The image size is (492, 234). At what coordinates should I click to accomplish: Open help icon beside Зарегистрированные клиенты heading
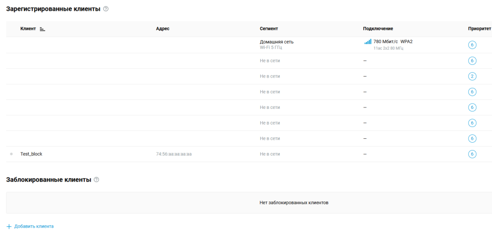click(x=106, y=9)
